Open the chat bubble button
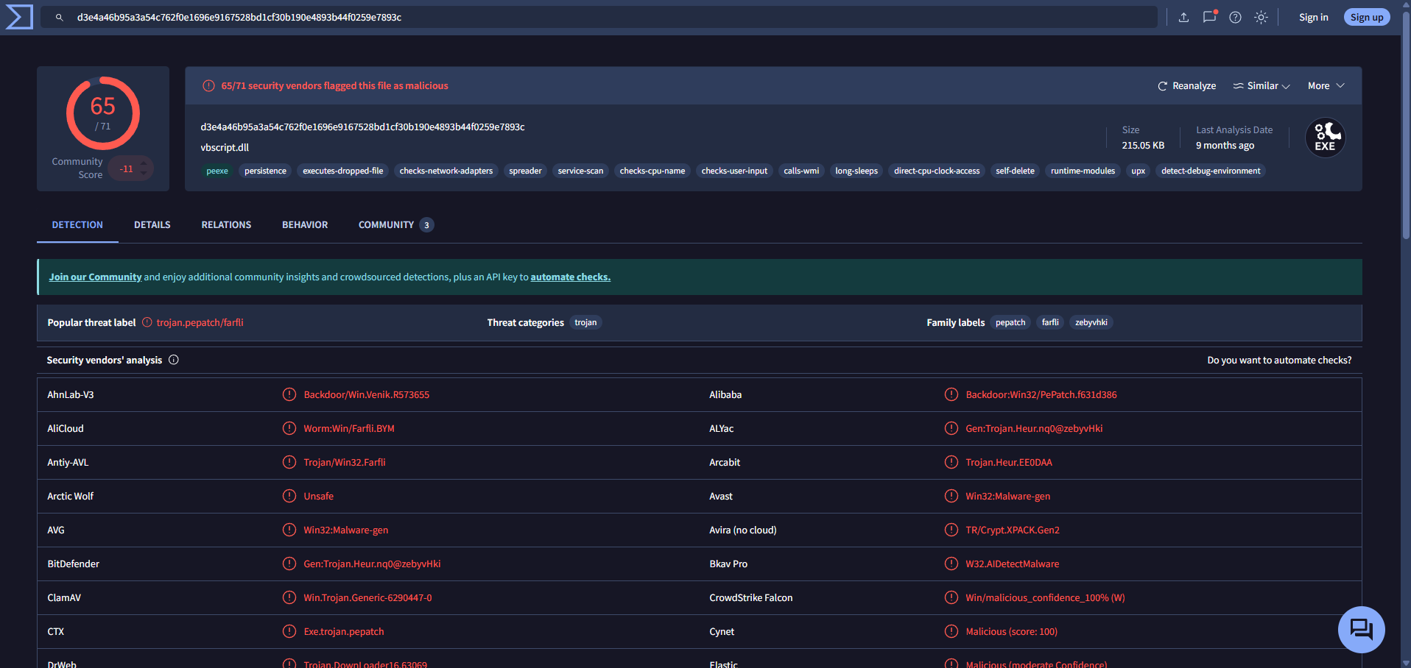This screenshot has height=668, width=1411. [x=1361, y=629]
